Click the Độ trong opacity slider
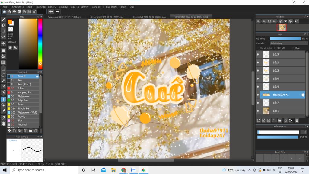The height and width of the screenshot is (174, 309). 285,39
